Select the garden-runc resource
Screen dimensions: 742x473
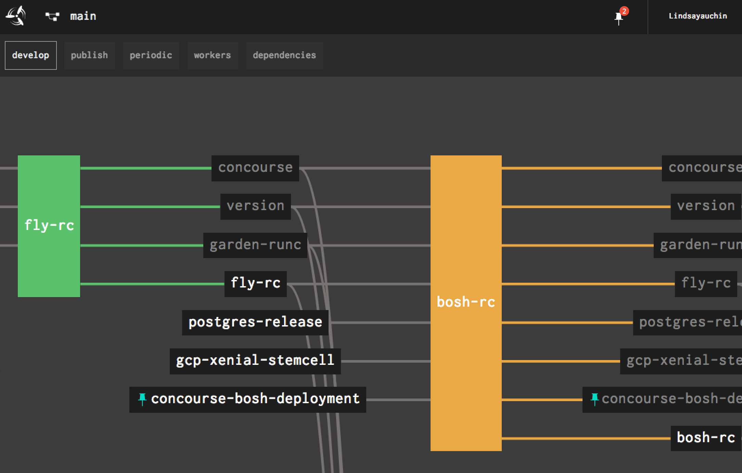(255, 245)
